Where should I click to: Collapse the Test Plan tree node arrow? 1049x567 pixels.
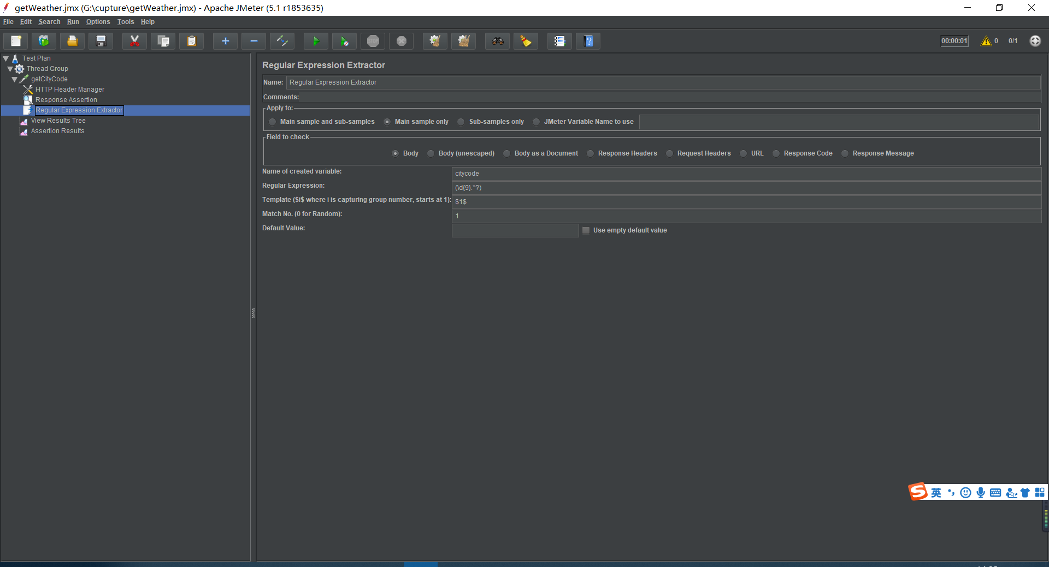[x=6, y=58]
